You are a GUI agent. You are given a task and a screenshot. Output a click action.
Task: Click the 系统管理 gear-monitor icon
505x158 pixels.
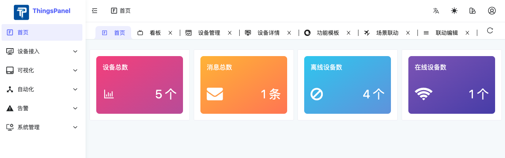click(x=10, y=127)
